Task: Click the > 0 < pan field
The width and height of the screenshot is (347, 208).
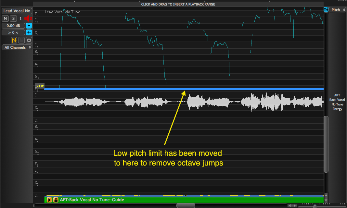Action: 13,32
